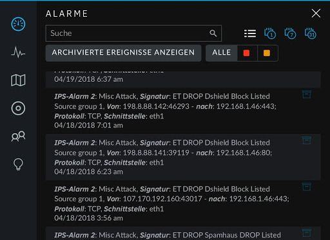Open the Devices circle icon in sidebar

tap(18, 108)
